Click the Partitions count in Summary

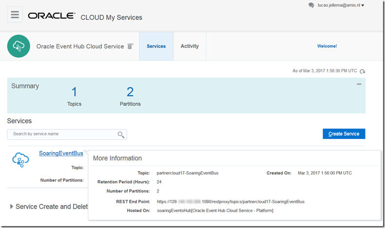(x=130, y=92)
